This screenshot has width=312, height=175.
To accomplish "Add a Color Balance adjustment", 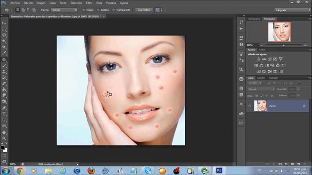I will pos(261,65).
